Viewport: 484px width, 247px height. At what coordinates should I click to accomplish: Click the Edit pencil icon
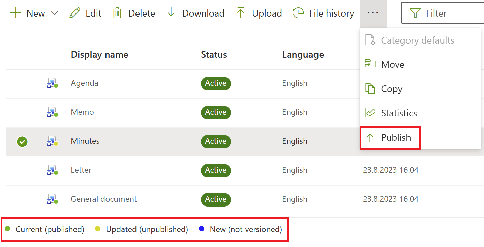(75, 13)
